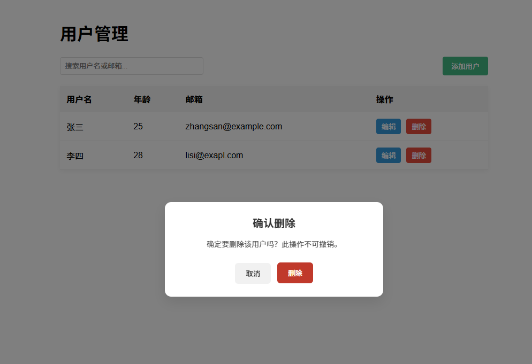Click the 操作 column header

pyautogui.click(x=384, y=99)
